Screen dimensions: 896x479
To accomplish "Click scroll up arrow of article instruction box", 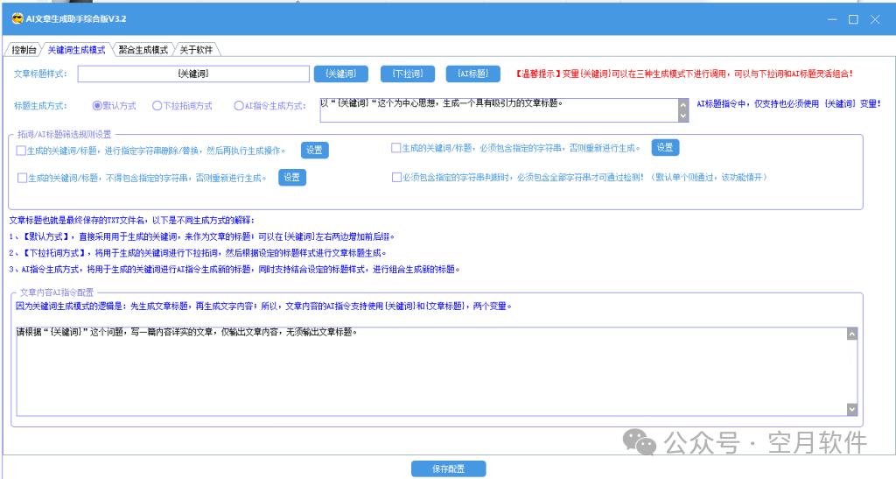I will [852, 334].
